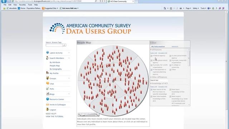Open the IE Safety dropdown
The width and height of the screenshot is (229, 129).
tap(196, 8)
